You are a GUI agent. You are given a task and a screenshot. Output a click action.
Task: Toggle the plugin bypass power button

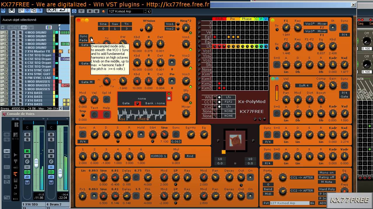coord(74,11)
